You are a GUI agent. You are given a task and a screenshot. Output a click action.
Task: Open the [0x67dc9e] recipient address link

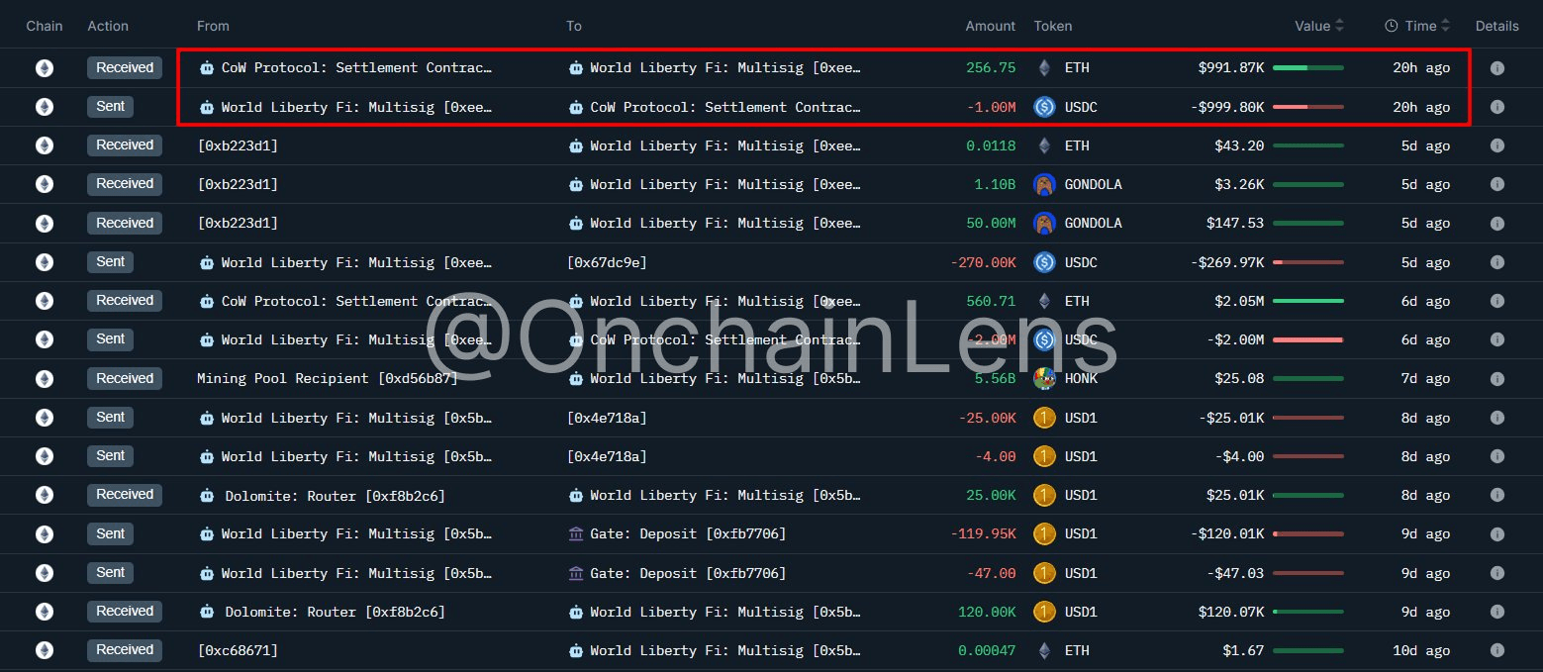point(608,262)
